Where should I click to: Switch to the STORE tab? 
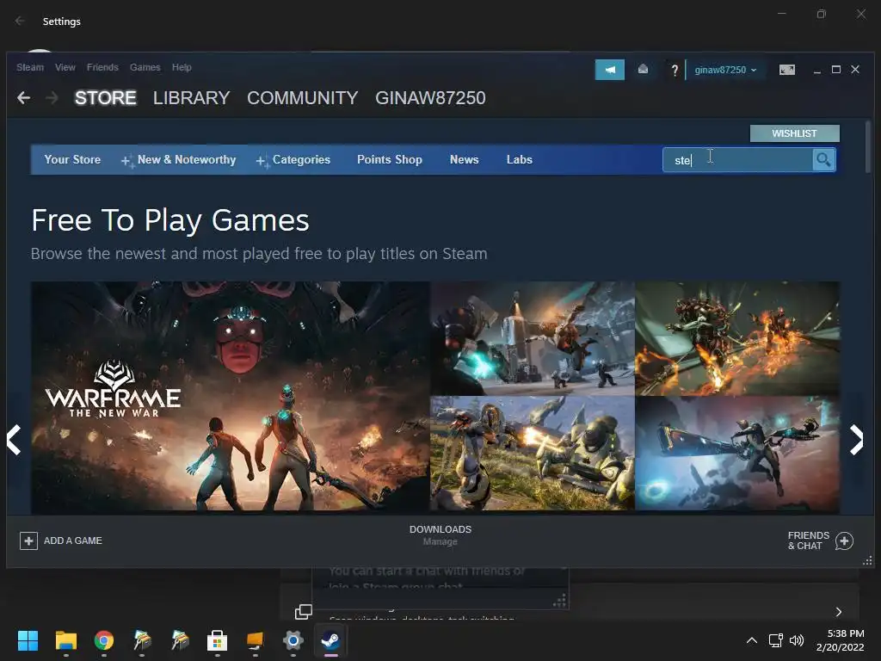[x=106, y=98]
